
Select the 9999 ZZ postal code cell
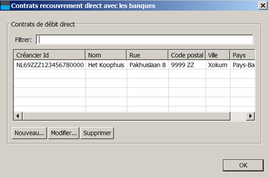pyautogui.click(x=187, y=65)
